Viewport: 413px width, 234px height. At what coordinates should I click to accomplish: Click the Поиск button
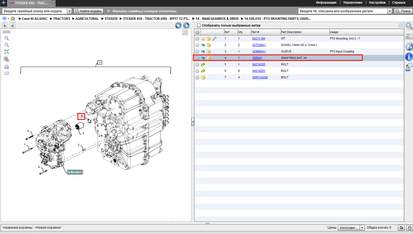[x=403, y=11]
